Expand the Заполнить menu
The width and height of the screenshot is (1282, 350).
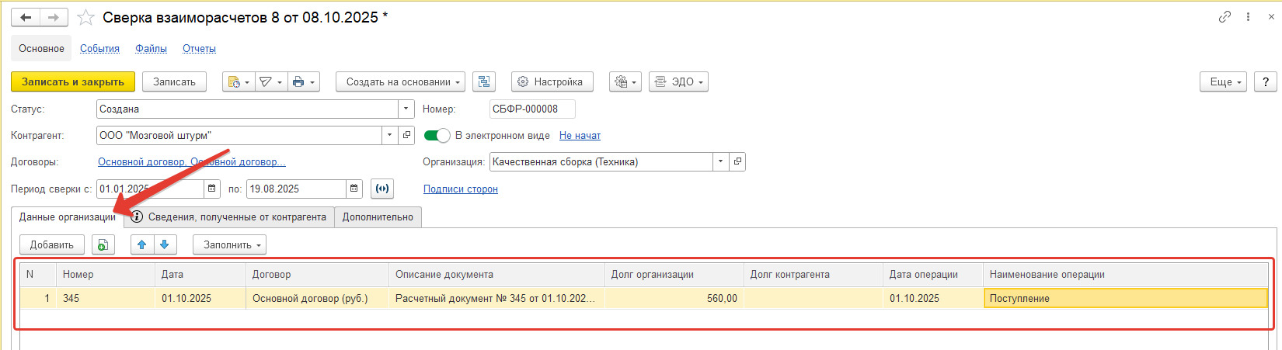click(x=229, y=245)
